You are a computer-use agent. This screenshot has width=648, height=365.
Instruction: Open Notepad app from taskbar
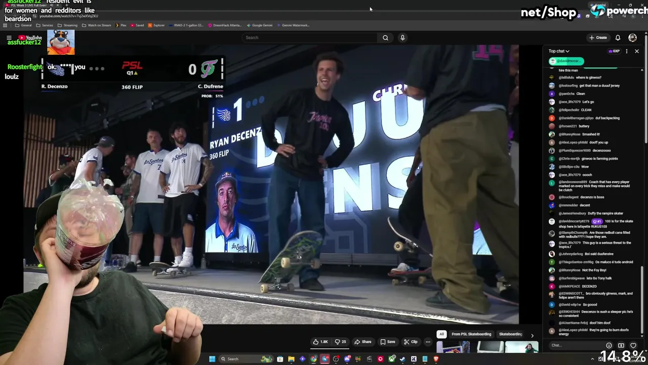[x=425, y=359]
